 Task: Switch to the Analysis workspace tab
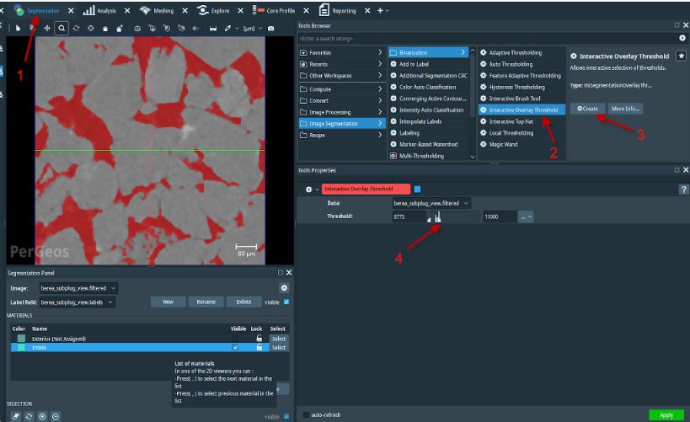[x=100, y=11]
